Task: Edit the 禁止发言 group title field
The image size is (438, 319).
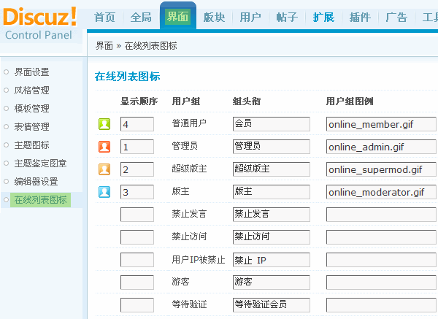Action: [x=272, y=215]
